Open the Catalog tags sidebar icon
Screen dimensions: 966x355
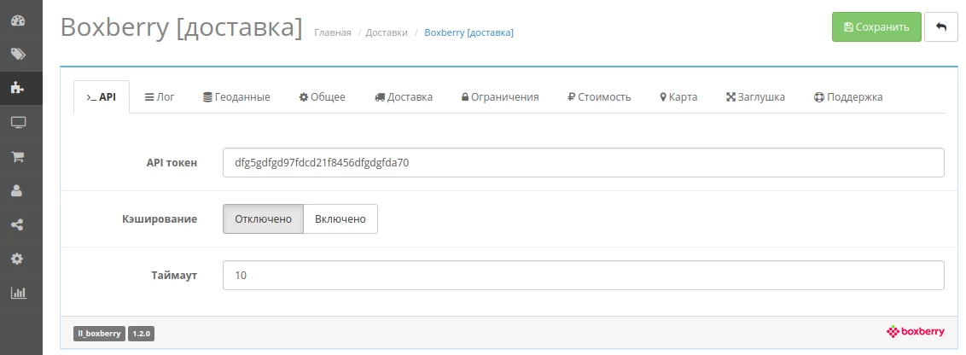(18, 55)
